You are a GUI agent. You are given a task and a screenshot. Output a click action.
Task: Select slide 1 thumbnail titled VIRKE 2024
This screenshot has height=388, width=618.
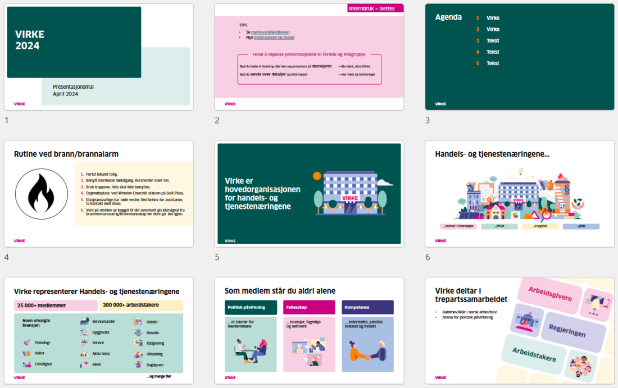point(98,57)
